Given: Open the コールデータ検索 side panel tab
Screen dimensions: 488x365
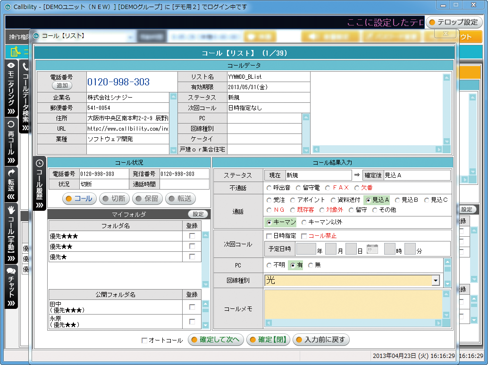Looking at the screenshot, I should [25, 97].
